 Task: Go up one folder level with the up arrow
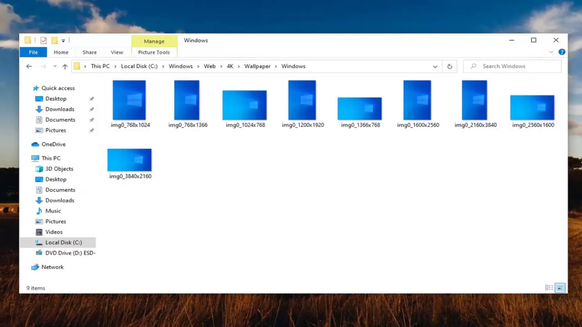click(65, 66)
